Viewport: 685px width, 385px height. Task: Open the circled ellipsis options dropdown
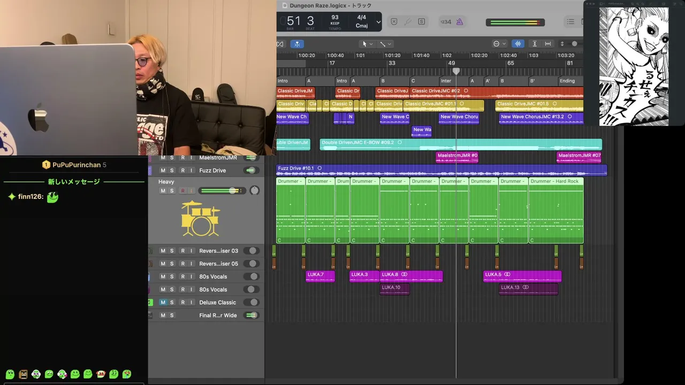point(499,44)
